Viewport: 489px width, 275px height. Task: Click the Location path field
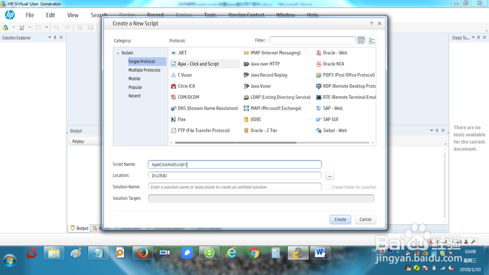235,176
